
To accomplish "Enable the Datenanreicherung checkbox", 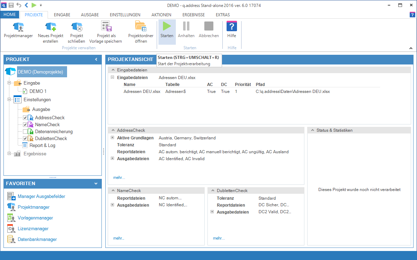I will pos(25,132).
